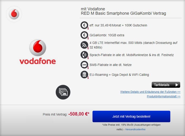Click the red info mark by Sprach-Flatrate

[x=88, y=58]
